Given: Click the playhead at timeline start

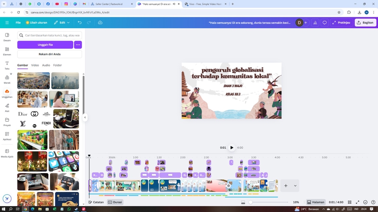Looking at the screenshot, I should point(89,156).
